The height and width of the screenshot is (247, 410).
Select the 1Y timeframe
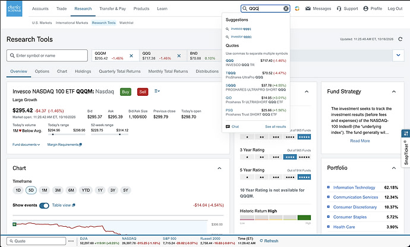[100, 190]
